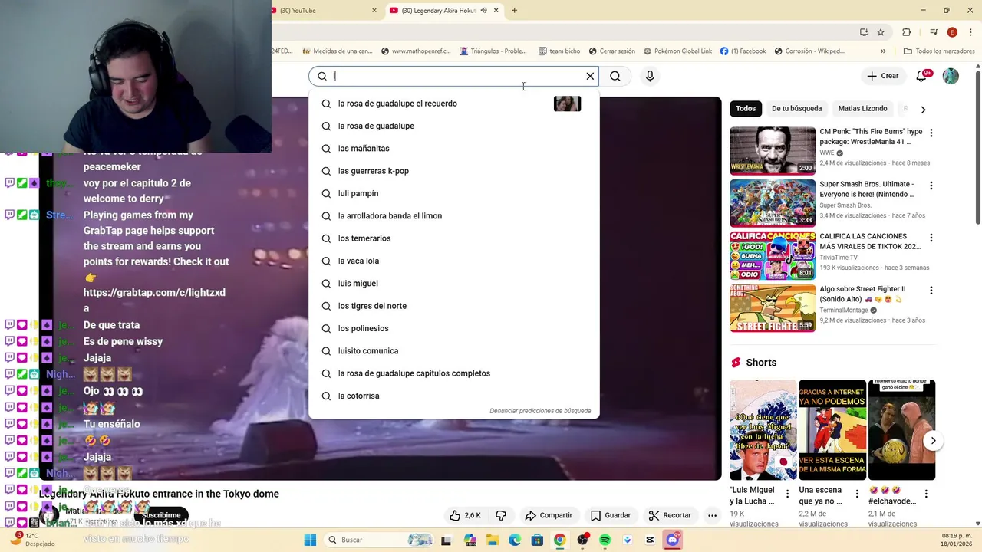The image size is (982, 552).
Task: Focus the YouTube search input field
Action: coord(456,76)
